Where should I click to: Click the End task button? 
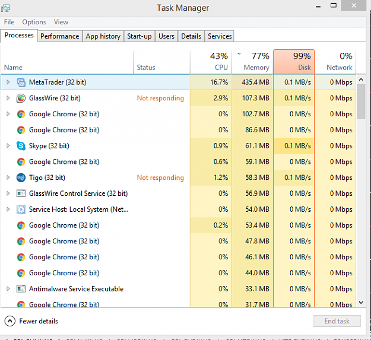point(337,321)
